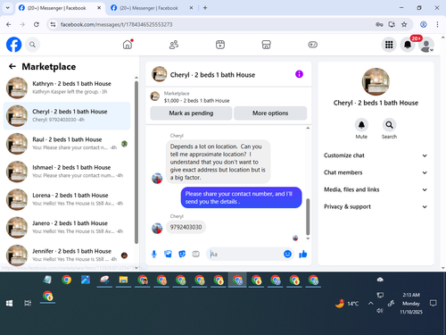Screen dimensions: 446x335
Task: Expand the Customize chat section
Action: (x=376, y=155)
